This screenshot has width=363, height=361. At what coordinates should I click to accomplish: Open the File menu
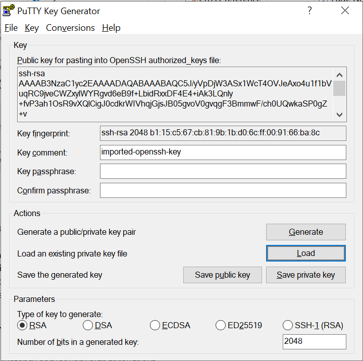pos(11,28)
